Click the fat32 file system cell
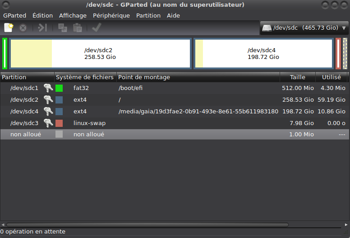The image size is (350, 238). (81, 88)
